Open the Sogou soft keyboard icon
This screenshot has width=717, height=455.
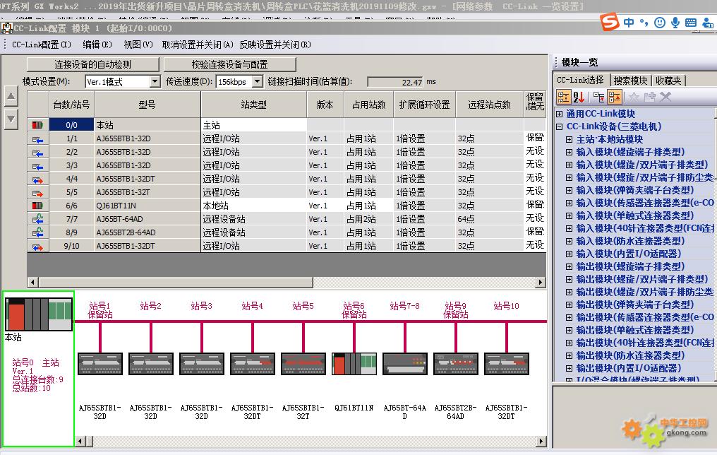point(691,23)
